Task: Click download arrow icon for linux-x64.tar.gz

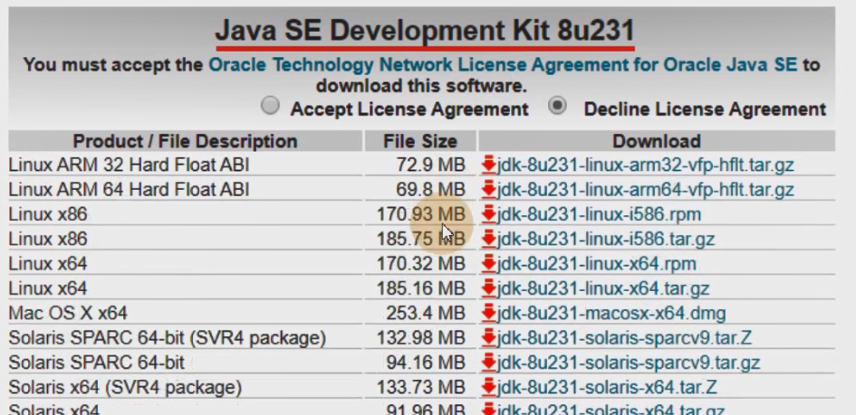Action: tap(489, 289)
